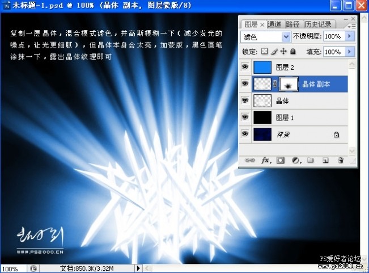Toggle visibility of 背景 layer
369x273 pixels.
point(245,134)
